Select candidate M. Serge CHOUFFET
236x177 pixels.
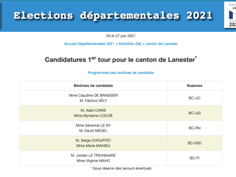point(93,140)
